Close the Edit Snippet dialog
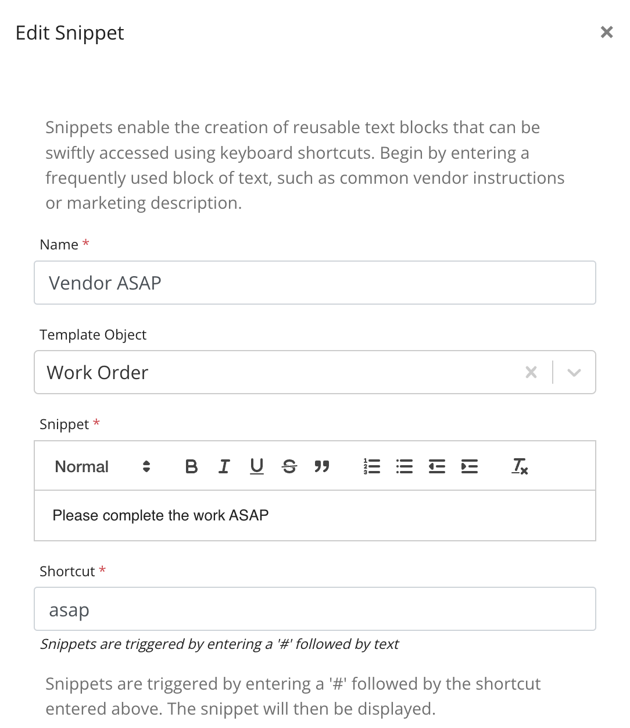 (x=607, y=32)
